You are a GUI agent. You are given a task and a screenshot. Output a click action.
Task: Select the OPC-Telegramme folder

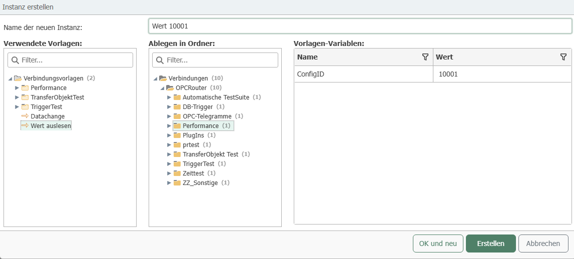[207, 116]
